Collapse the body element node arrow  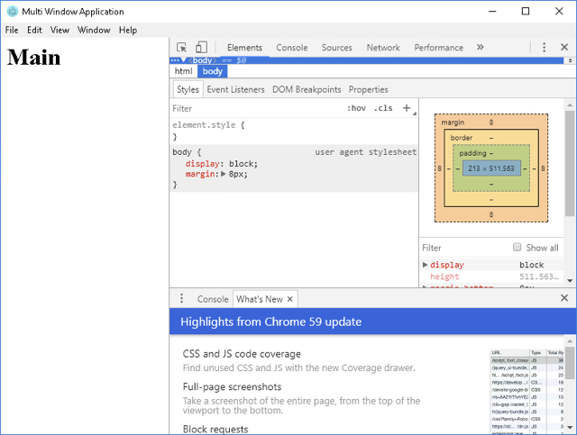click(184, 60)
